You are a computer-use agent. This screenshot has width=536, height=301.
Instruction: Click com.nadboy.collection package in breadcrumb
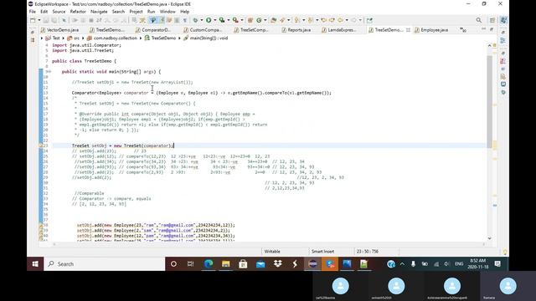tap(112, 38)
